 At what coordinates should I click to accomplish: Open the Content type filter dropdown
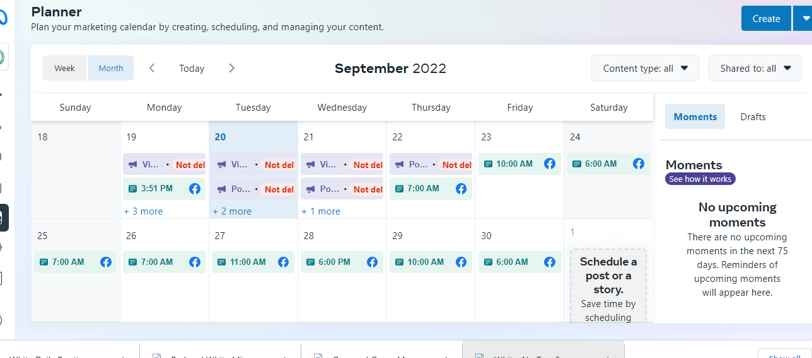click(x=645, y=68)
